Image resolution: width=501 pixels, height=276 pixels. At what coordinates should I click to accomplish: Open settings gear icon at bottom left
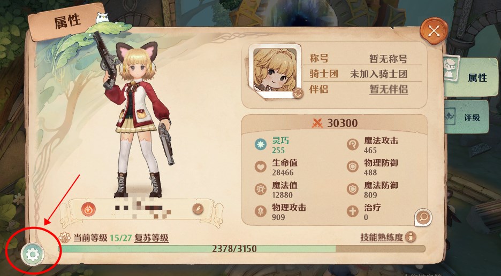(33, 254)
